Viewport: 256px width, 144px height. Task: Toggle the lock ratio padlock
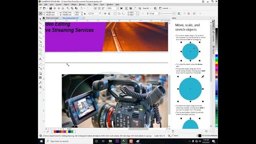pyautogui.click(x=85, y=14)
